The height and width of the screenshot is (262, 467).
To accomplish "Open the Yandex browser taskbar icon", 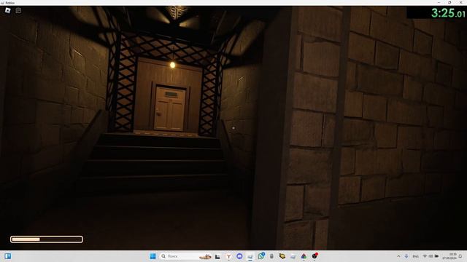I will point(228,256).
